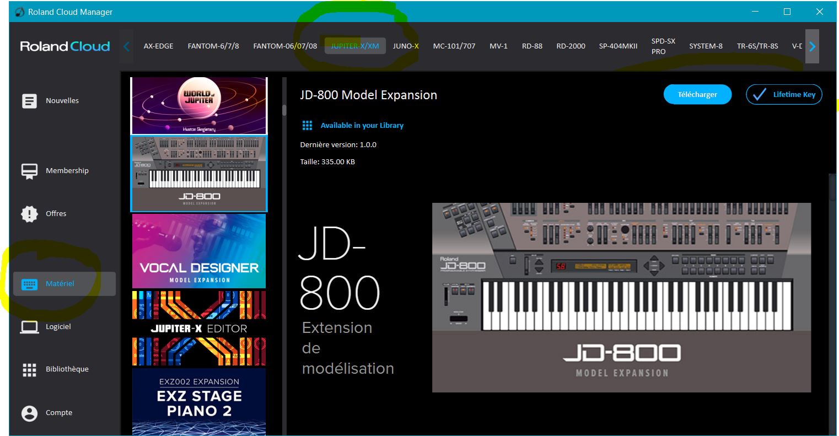Viewport: 839px width, 436px height.
Task: Switch to the SP-404MKII tab
Action: pyautogui.click(x=618, y=46)
